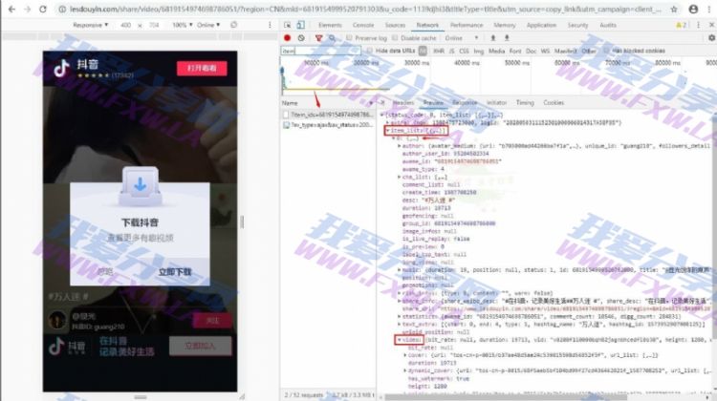Switch to the Elements tab
Viewport: 717px width, 401px height.
point(330,25)
